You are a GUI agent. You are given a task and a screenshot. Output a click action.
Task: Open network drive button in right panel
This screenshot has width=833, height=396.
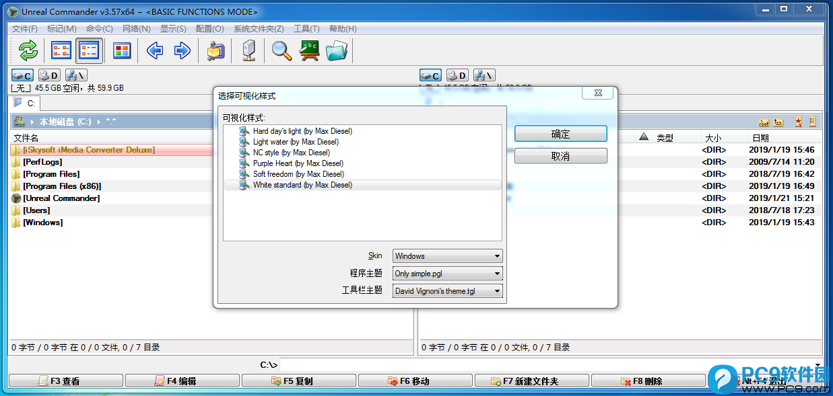coord(484,75)
